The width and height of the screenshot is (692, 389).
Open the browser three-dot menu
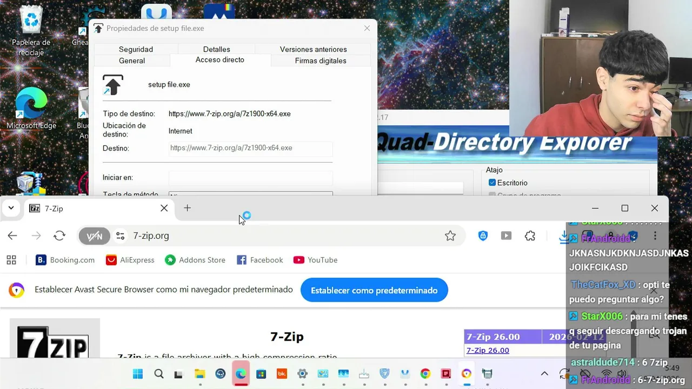(x=655, y=236)
